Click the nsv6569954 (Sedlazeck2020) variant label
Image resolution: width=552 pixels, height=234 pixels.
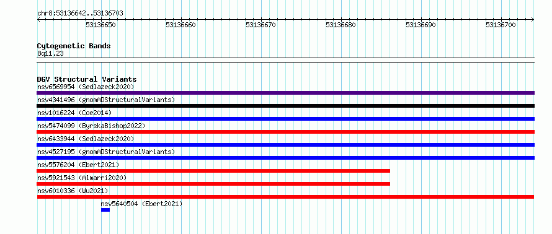click(86, 87)
